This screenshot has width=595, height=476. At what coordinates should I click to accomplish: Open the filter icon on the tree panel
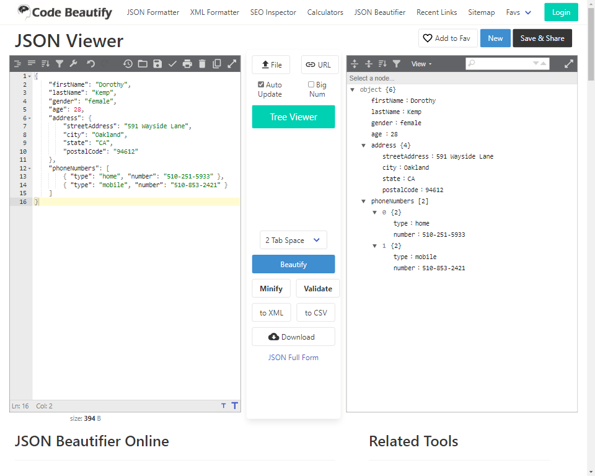397,63
